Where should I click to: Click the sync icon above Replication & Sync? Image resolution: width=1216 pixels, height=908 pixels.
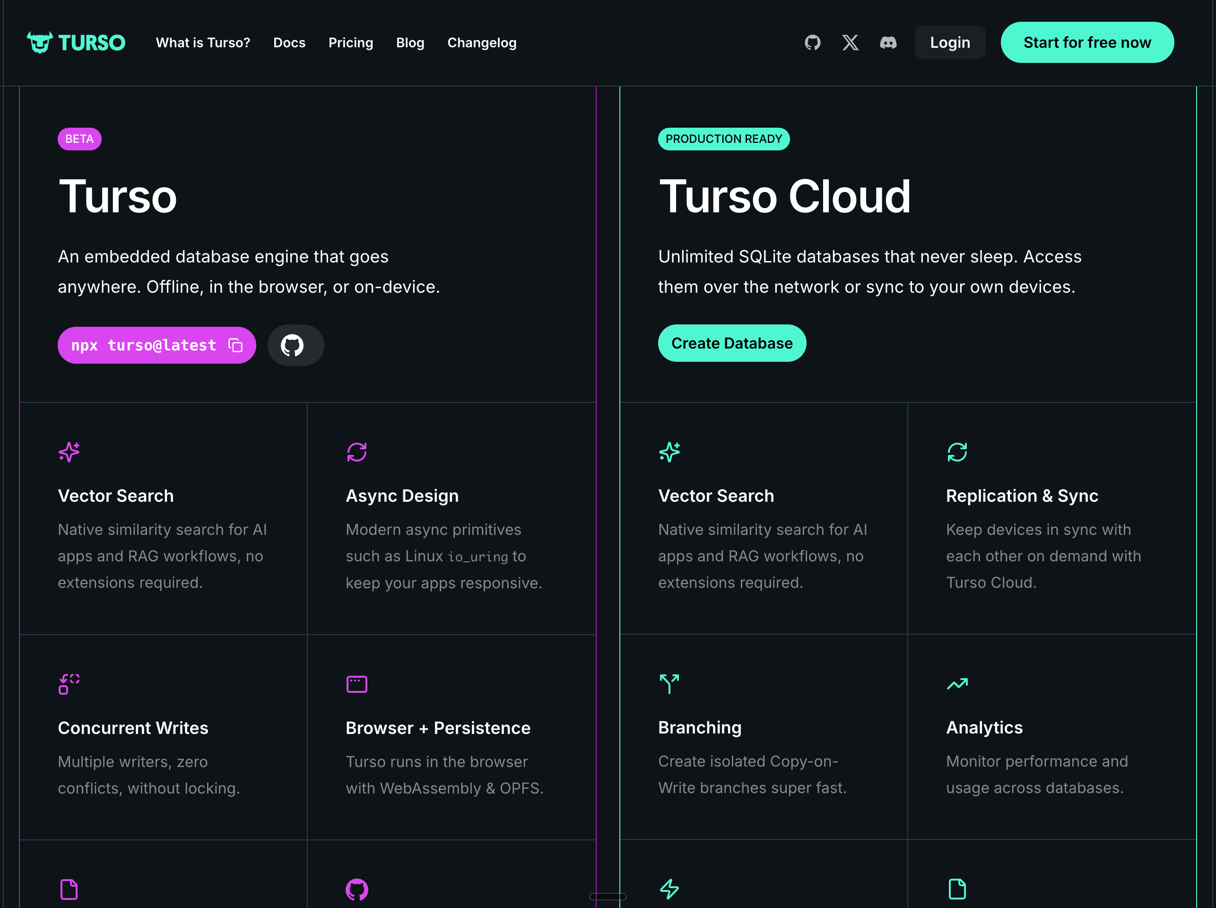coord(957,452)
